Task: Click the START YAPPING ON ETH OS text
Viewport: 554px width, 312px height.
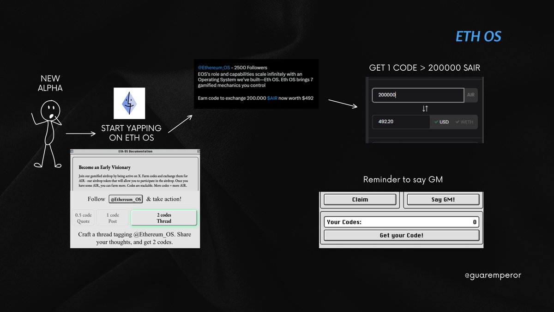Action: [132, 133]
